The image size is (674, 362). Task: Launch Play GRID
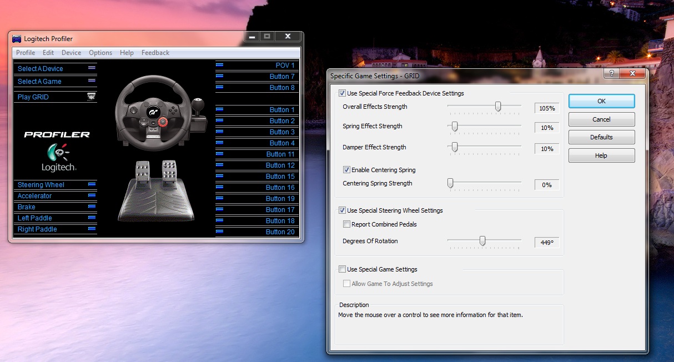[33, 97]
